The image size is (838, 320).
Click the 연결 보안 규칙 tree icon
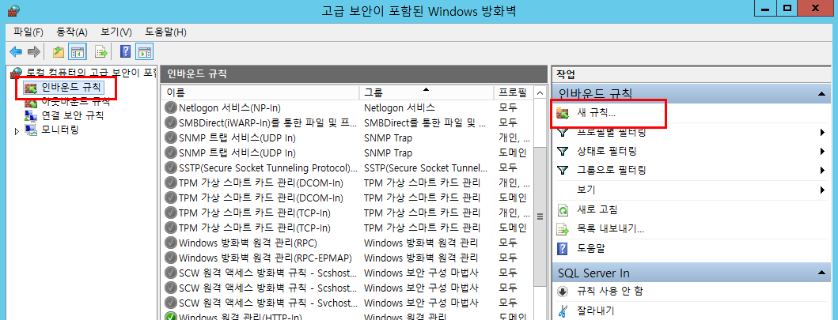[31, 115]
